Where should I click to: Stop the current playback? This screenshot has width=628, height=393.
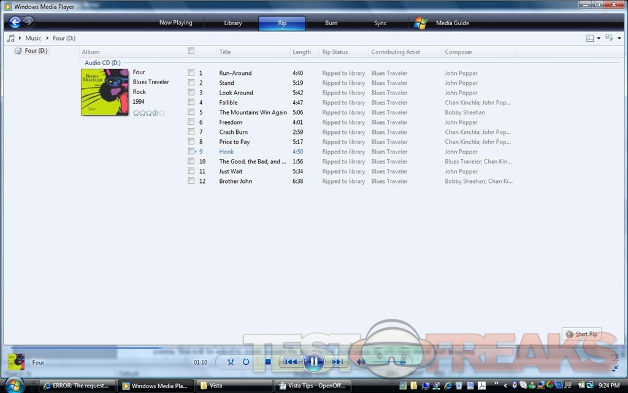point(268,362)
